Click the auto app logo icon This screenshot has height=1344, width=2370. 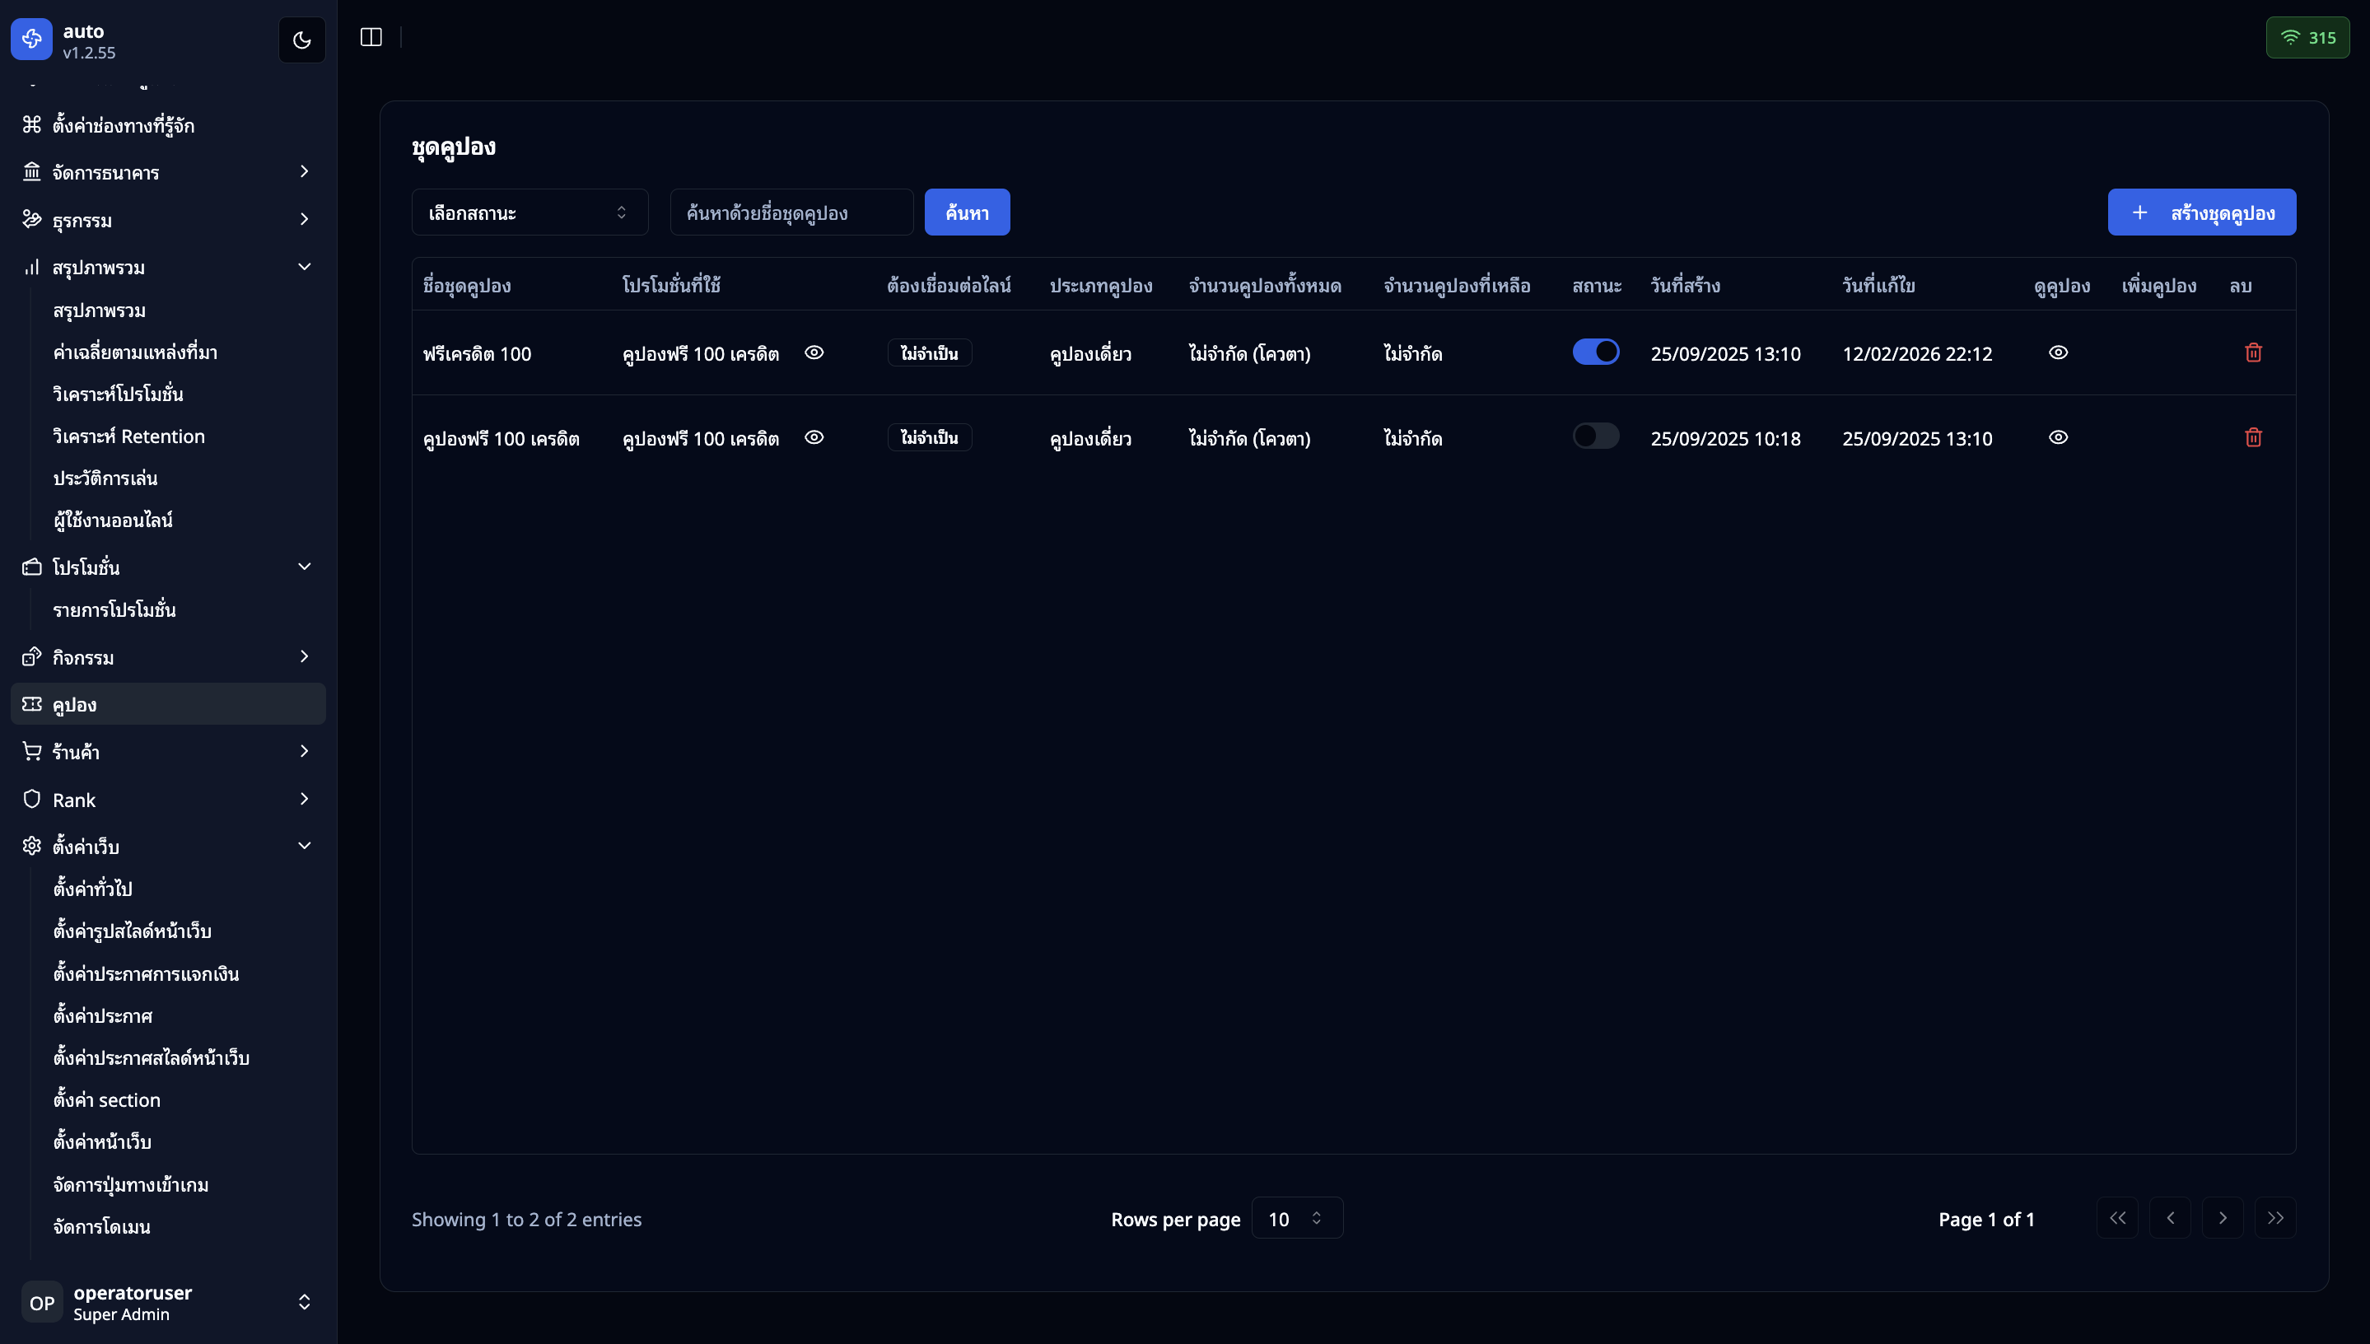coord(31,39)
